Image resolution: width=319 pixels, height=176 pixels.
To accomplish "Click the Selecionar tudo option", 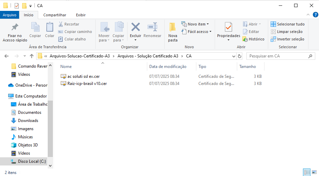I will coord(288,24).
